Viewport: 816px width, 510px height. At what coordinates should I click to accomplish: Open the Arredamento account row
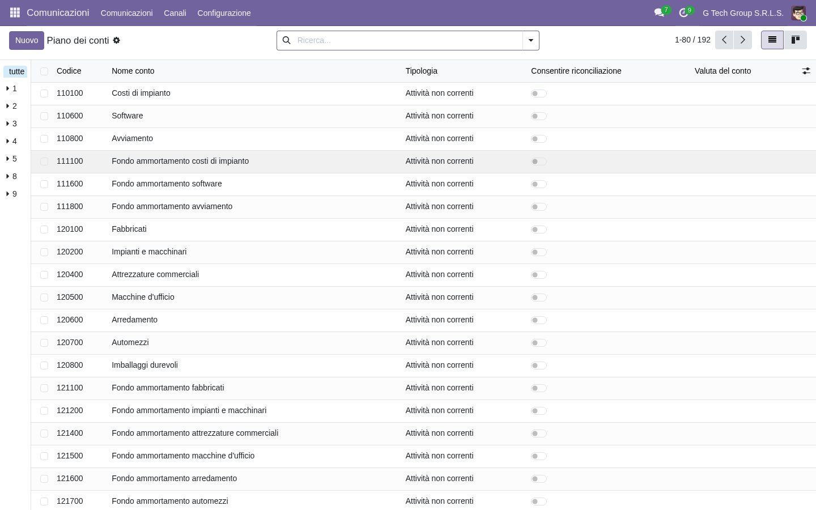click(423, 320)
